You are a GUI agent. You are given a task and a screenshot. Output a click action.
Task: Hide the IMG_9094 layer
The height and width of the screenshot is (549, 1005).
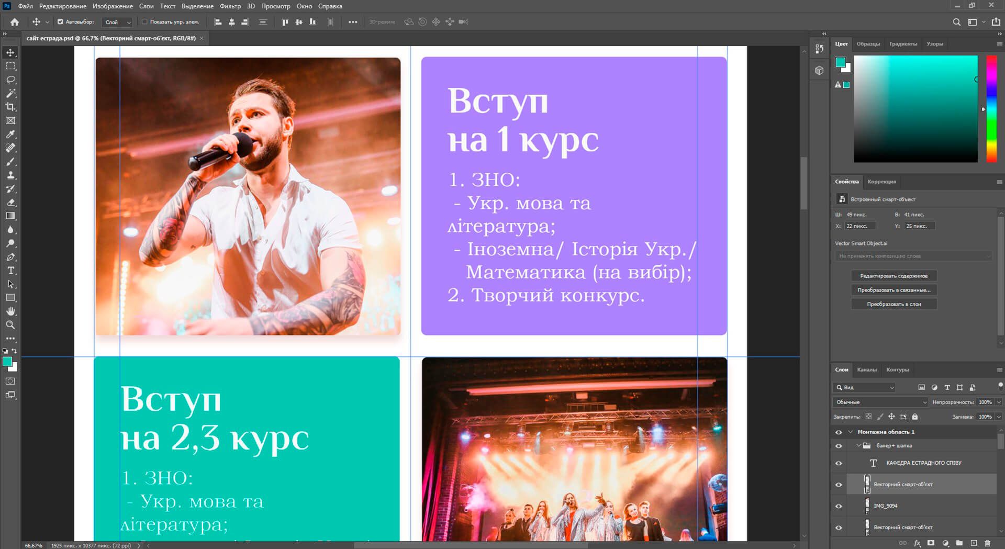tap(839, 506)
